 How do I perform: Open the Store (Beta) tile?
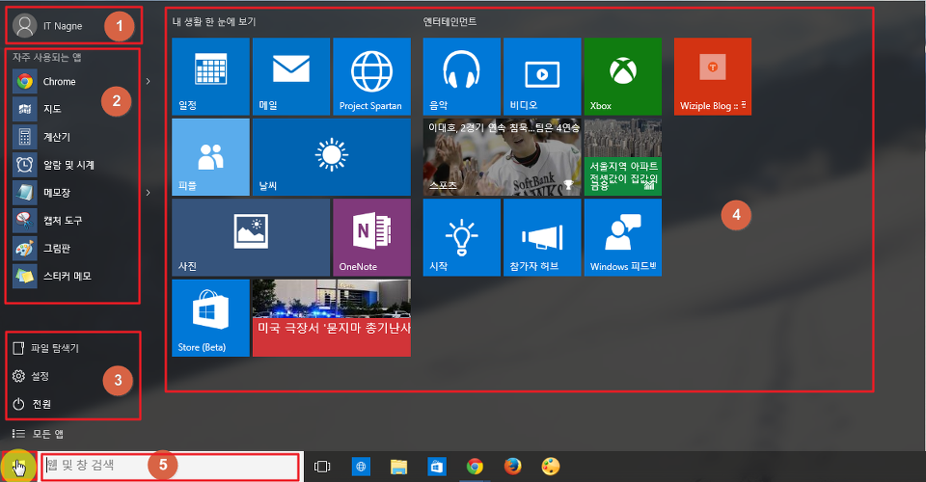210,317
